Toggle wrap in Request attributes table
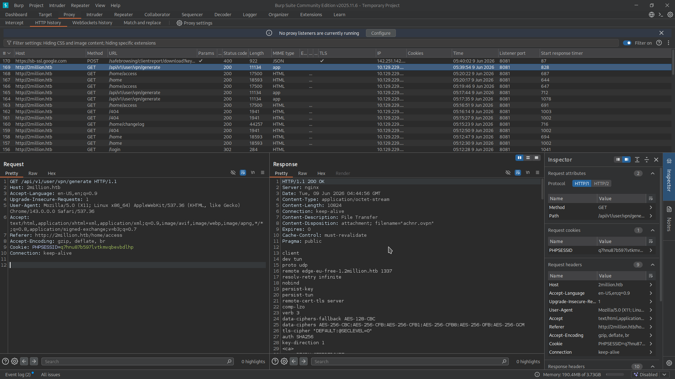Image resolution: width=675 pixels, height=379 pixels. click(x=651, y=198)
